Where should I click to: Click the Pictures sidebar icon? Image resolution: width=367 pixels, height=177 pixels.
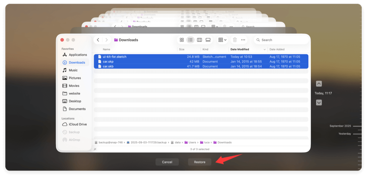65,78
